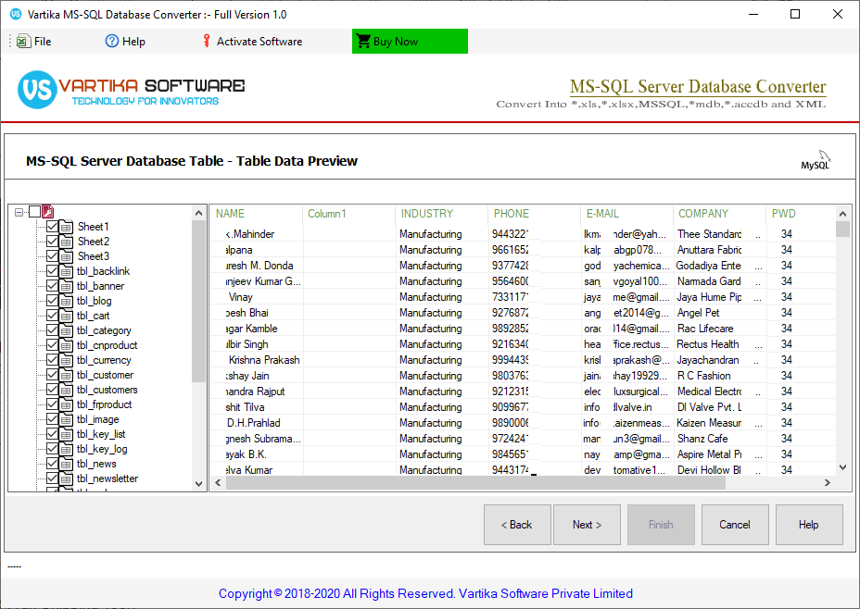Image resolution: width=860 pixels, height=609 pixels.
Task: Click the Rac Lifecare company cell
Action: (719, 329)
